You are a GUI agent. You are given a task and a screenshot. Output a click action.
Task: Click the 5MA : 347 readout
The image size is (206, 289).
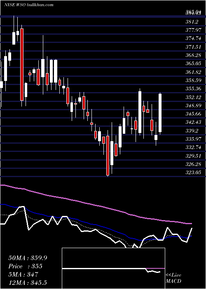tap(23, 275)
